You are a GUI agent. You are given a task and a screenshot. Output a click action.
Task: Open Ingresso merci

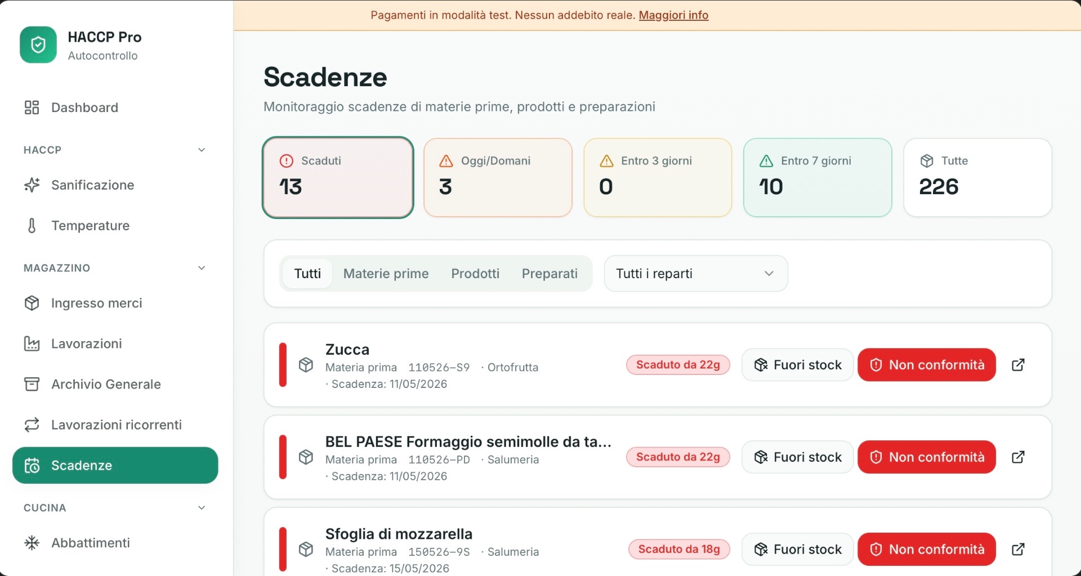(115, 303)
